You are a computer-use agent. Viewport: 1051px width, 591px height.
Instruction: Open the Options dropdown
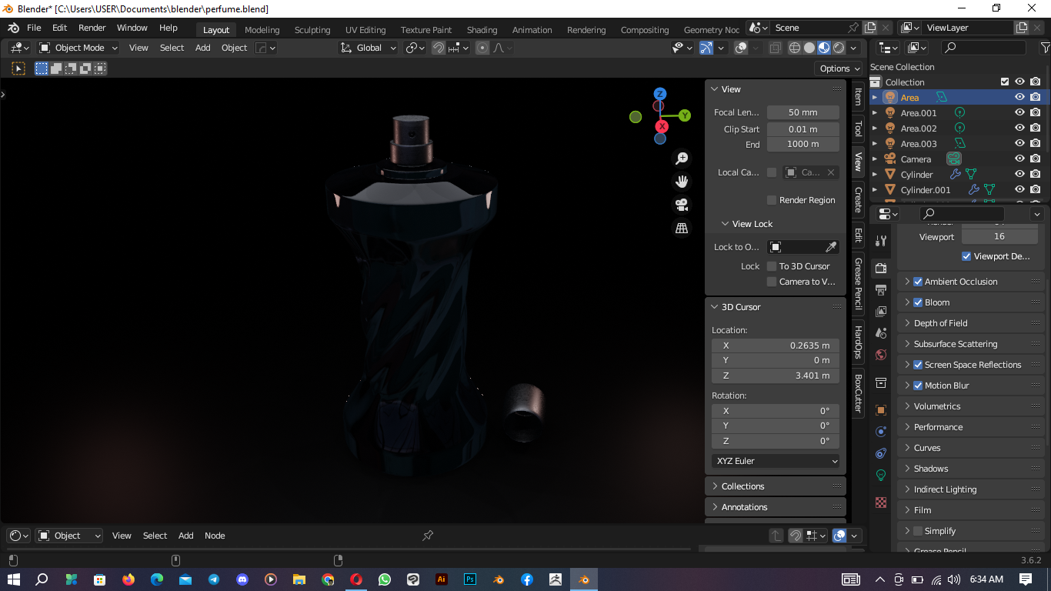tap(839, 68)
